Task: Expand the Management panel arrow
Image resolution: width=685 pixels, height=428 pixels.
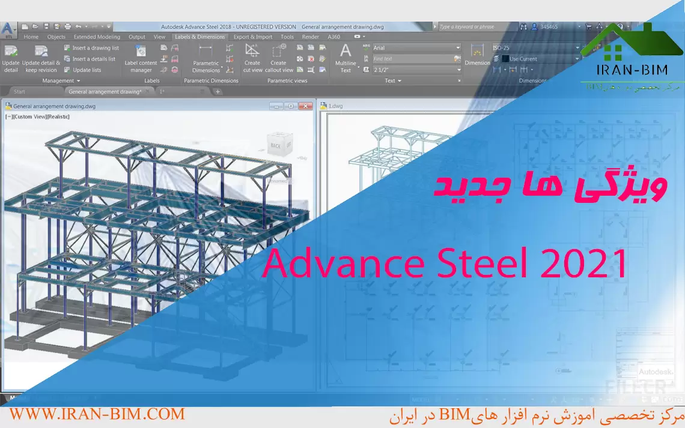Action: (x=78, y=80)
